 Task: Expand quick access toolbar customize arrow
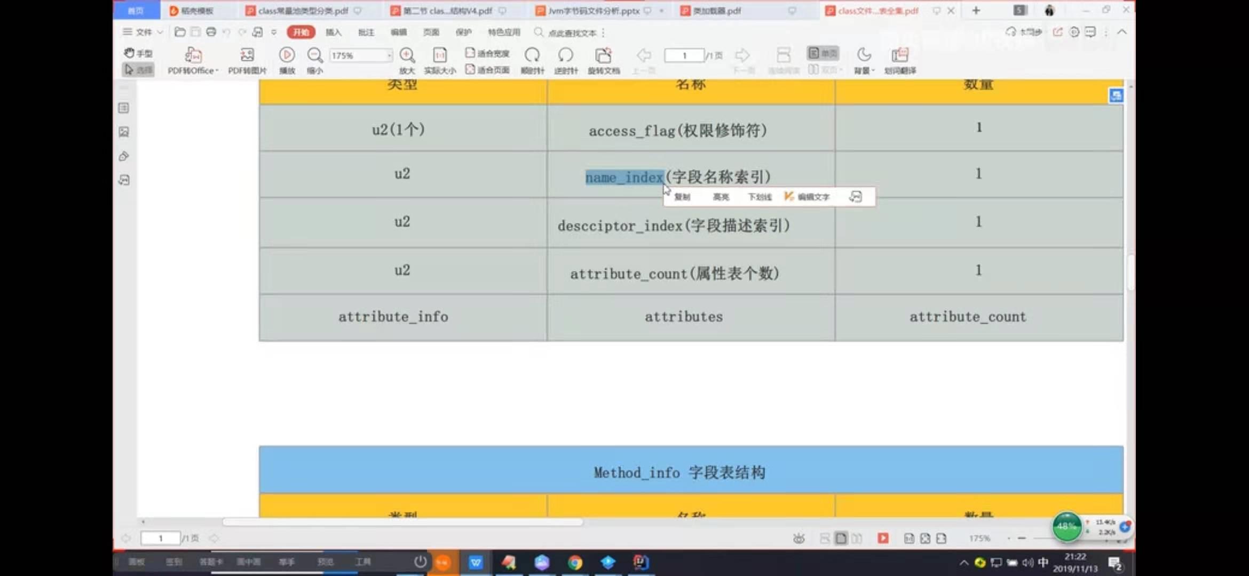click(274, 33)
